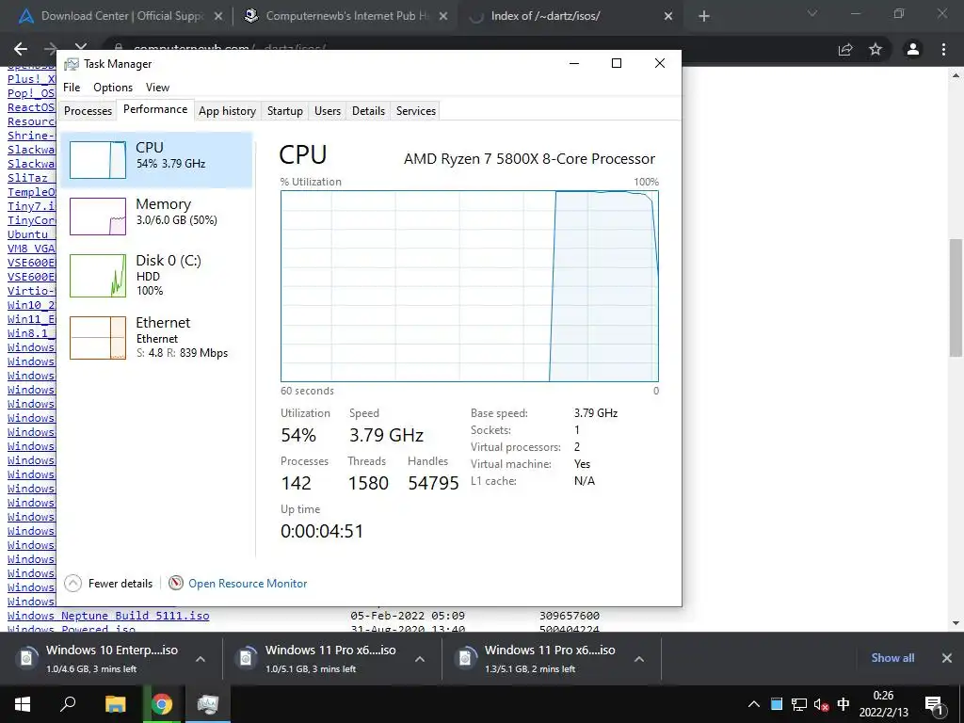Open the Processes tab in Task Manager
The height and width of the screenshot is (723, 964).
tap(88, 111)
